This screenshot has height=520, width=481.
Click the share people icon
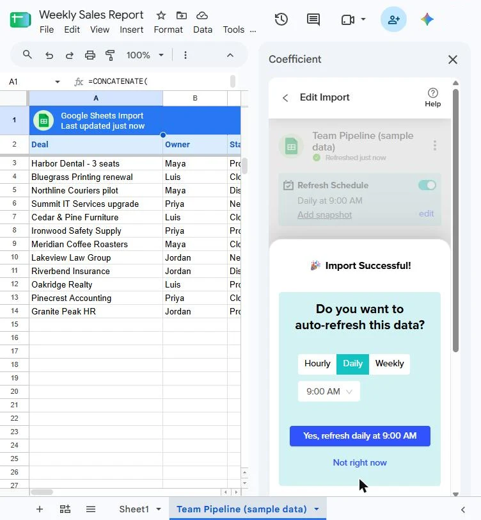coord(393,19)
